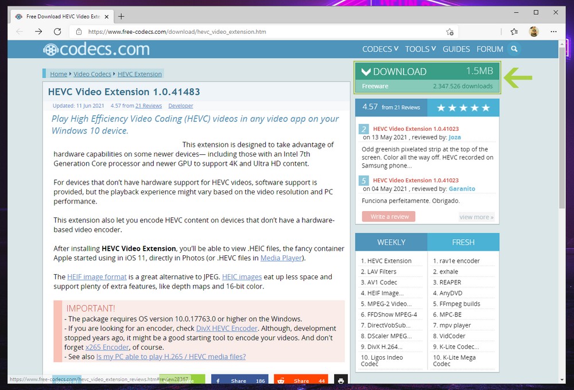Open fresh item MPC-BE

[x=447, y=315]
